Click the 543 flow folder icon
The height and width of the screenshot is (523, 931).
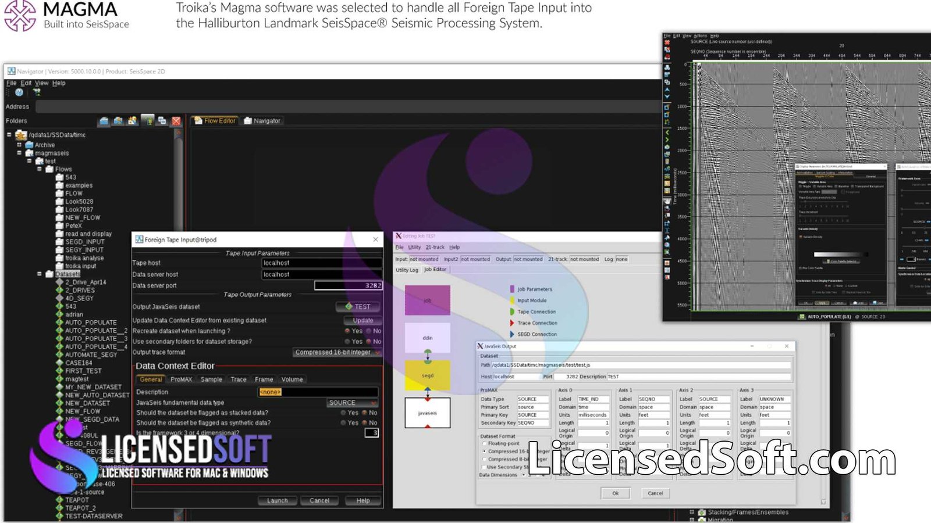(x=59, y=177)
